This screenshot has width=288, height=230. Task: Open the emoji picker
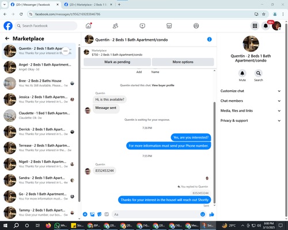click(x=203, y=214)
